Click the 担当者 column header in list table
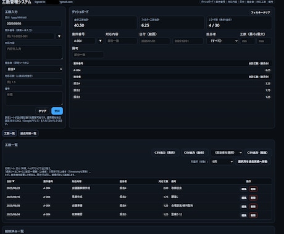 123,182
